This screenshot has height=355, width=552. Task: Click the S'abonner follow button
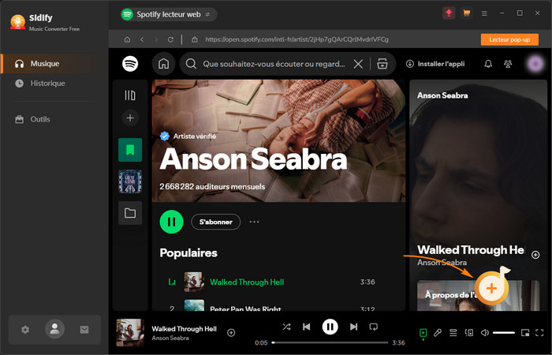[215, 222]
